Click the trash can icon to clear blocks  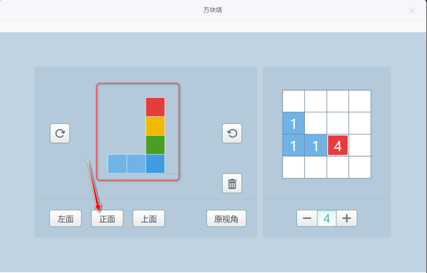point(232,183)
